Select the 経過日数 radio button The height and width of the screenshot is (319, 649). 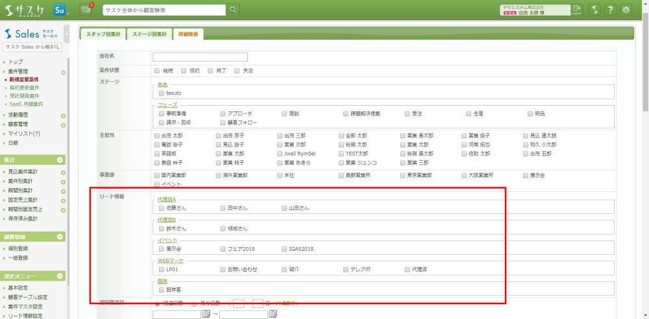point(158,303)
